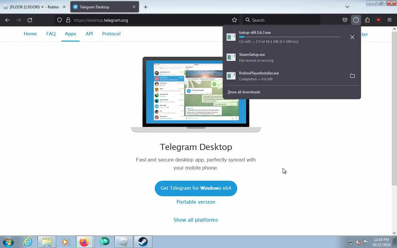Switch to the FLOOR 2 DOORS Roblox tab

pos(35,7)
